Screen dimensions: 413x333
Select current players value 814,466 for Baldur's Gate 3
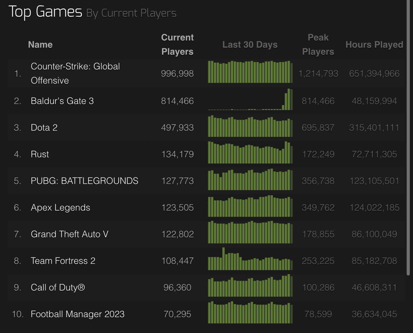pos(177,101)
